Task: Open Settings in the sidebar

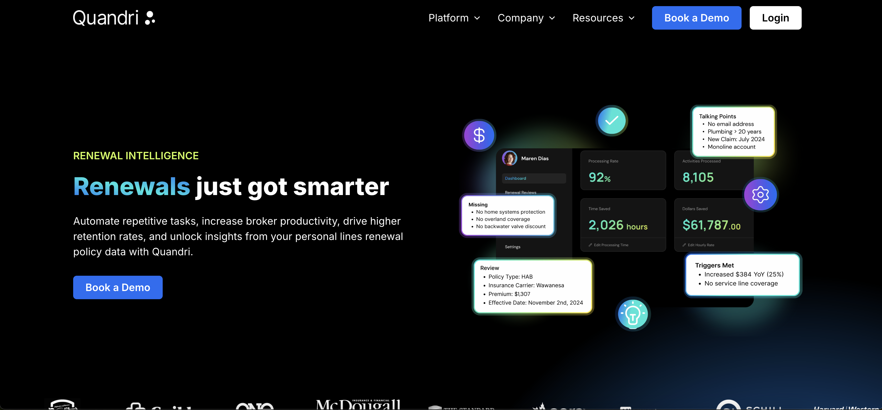Action: click(x=512, y=247)
